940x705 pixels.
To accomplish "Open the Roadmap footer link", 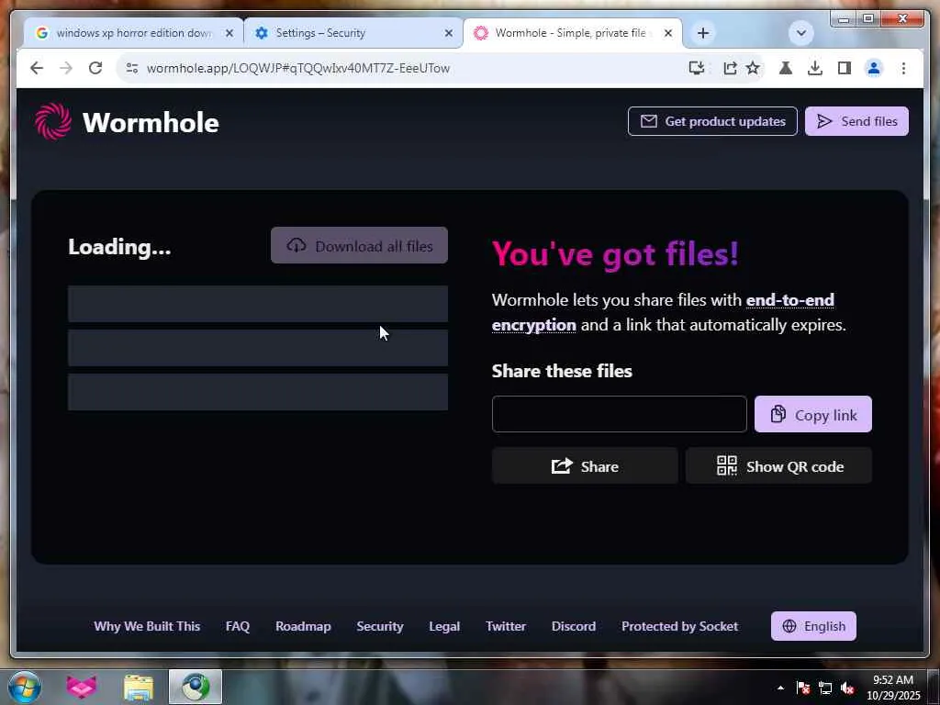I will pos(303,626).
